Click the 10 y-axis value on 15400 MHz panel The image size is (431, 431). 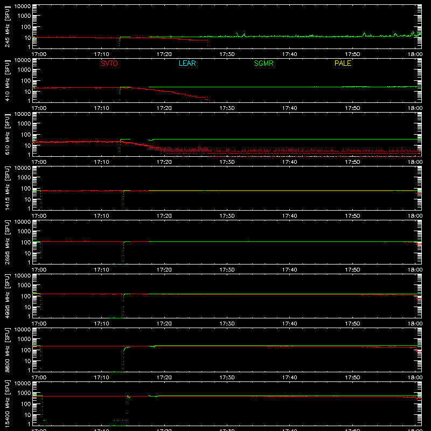(27, 415)
